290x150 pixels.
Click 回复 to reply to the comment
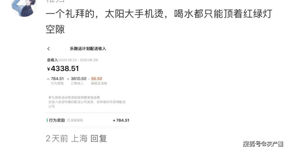tap(99, 139)
